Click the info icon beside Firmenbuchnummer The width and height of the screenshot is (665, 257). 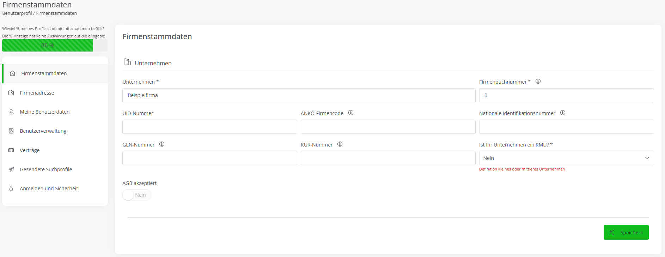(538, 81)
